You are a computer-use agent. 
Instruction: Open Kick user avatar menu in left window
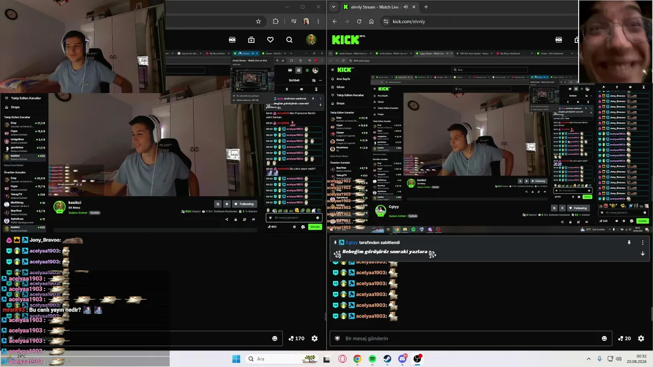311,40
